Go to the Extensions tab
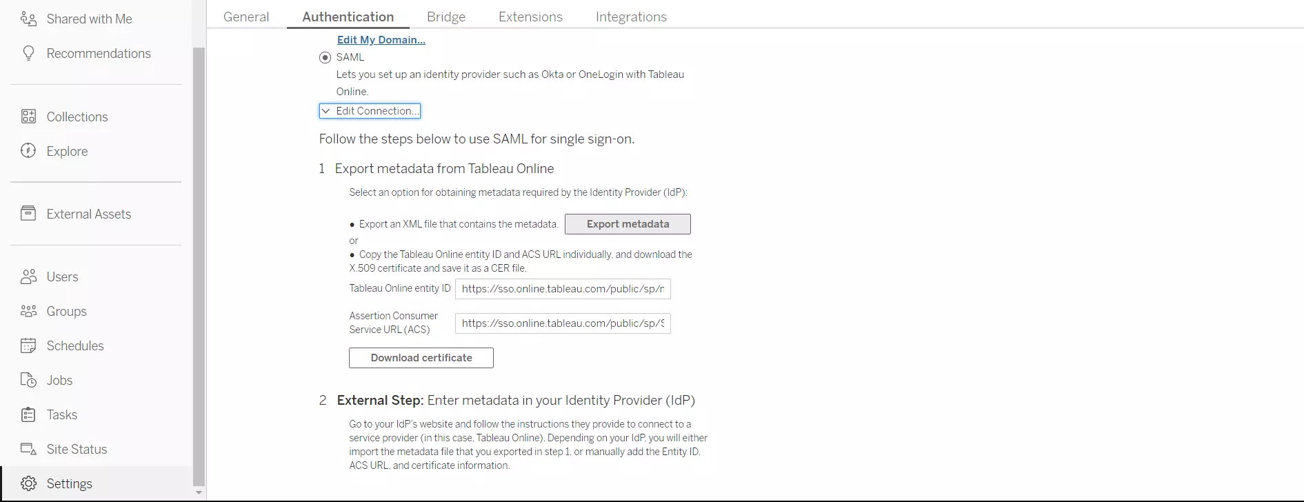The width and height of the screenshot is (1304, 502). 530,17
